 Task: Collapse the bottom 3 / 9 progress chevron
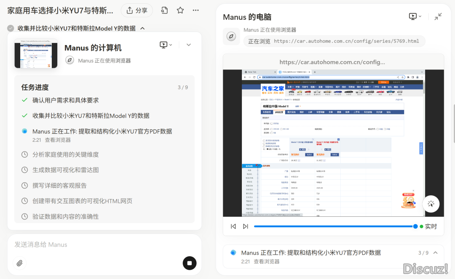(436, 252)
